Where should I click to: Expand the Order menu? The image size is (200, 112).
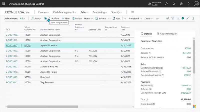(149, 18)
